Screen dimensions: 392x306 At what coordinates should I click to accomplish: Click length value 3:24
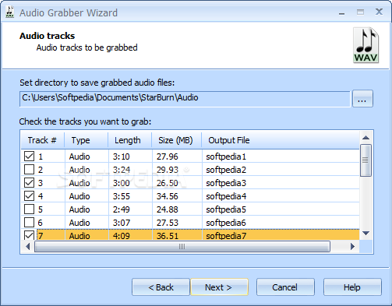coord(121,170)
